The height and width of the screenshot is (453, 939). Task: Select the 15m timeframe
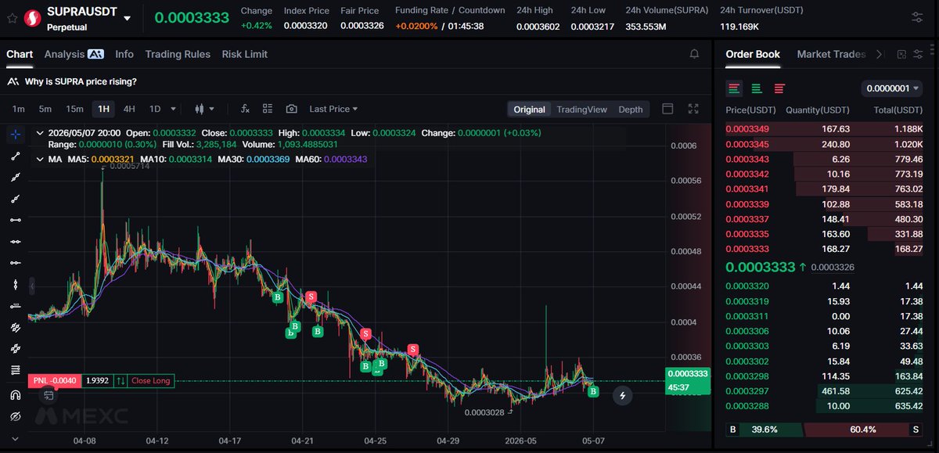click(x=74, y=109)
